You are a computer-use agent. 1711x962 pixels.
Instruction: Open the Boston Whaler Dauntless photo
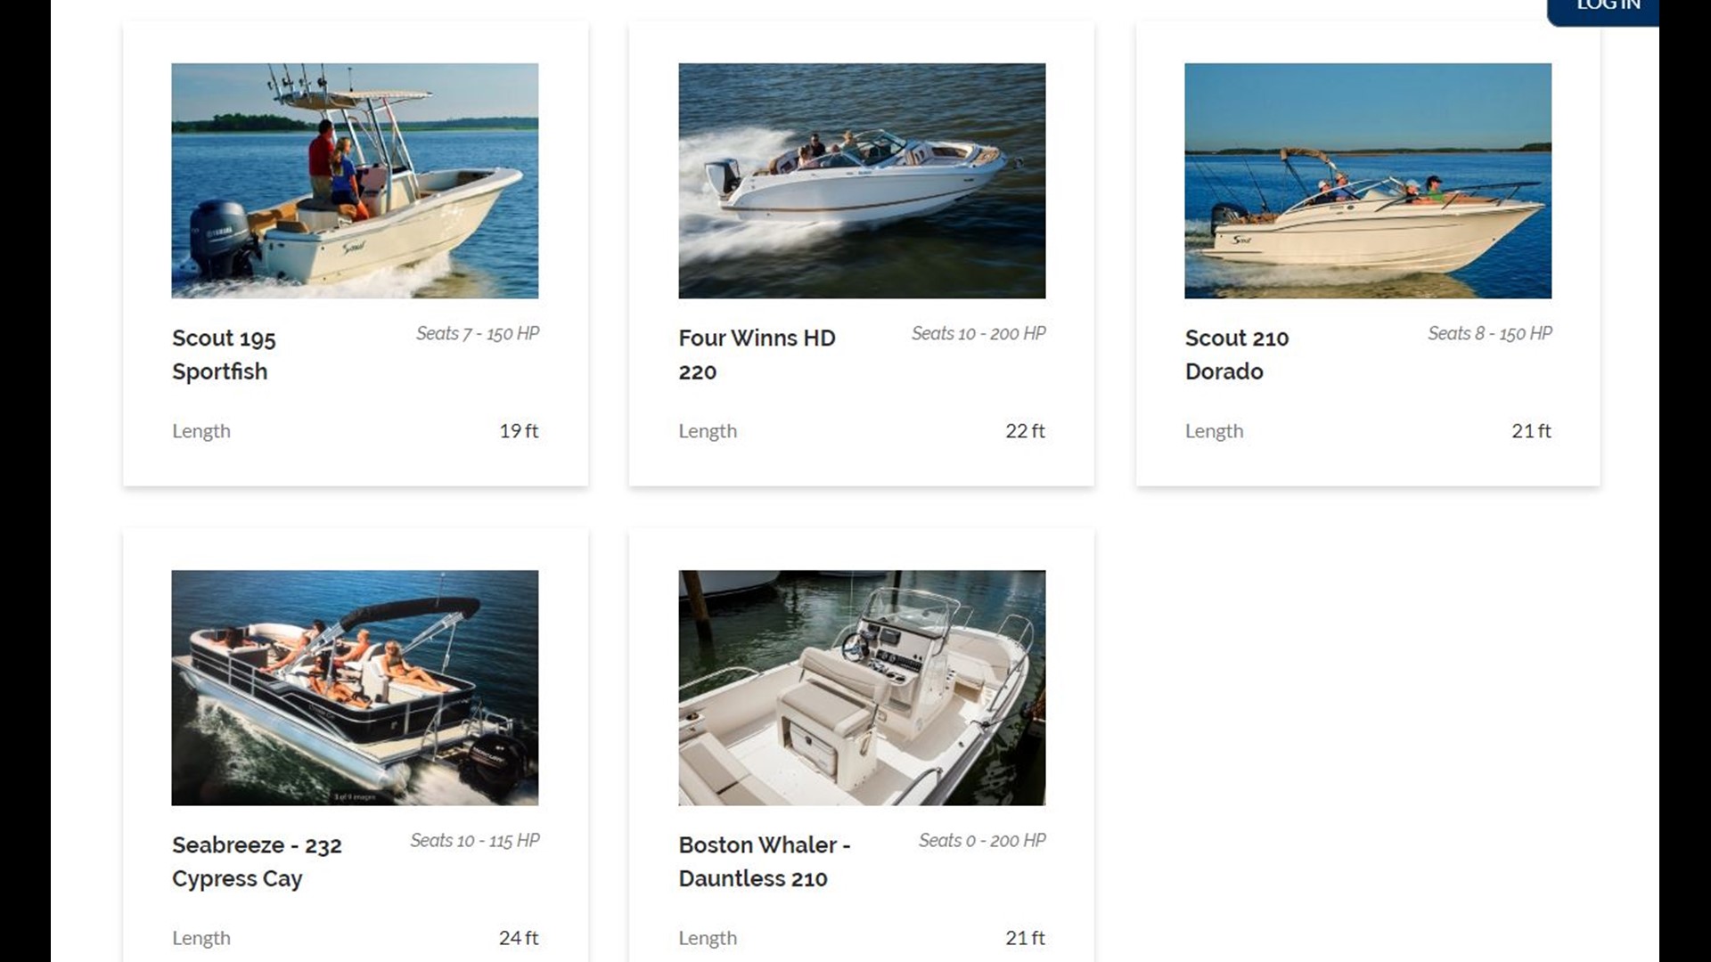862,688
